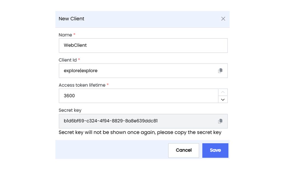
Task: Focus the Name field containing WebClient
Action: (x=143, y=46)
